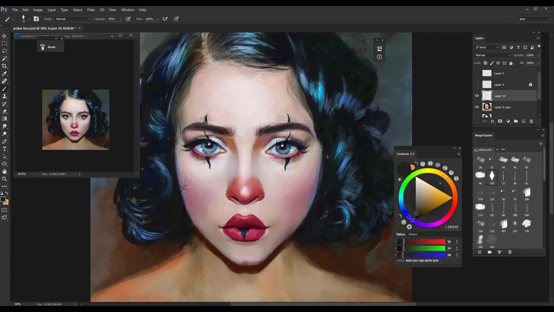Toggle lock position
The width and height of the screenshot is (554, 312).
(x=498, y=63)
